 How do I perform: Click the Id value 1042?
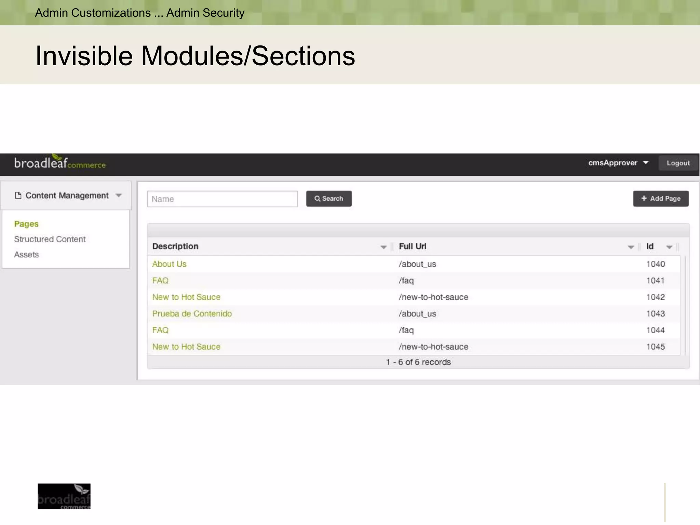point(655,297)
